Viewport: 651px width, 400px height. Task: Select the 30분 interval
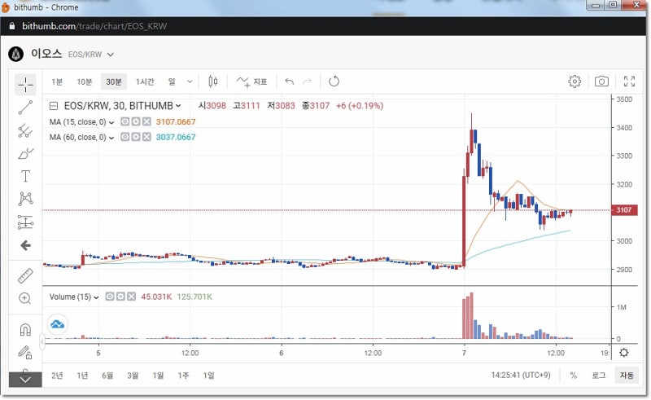(114, 81)
